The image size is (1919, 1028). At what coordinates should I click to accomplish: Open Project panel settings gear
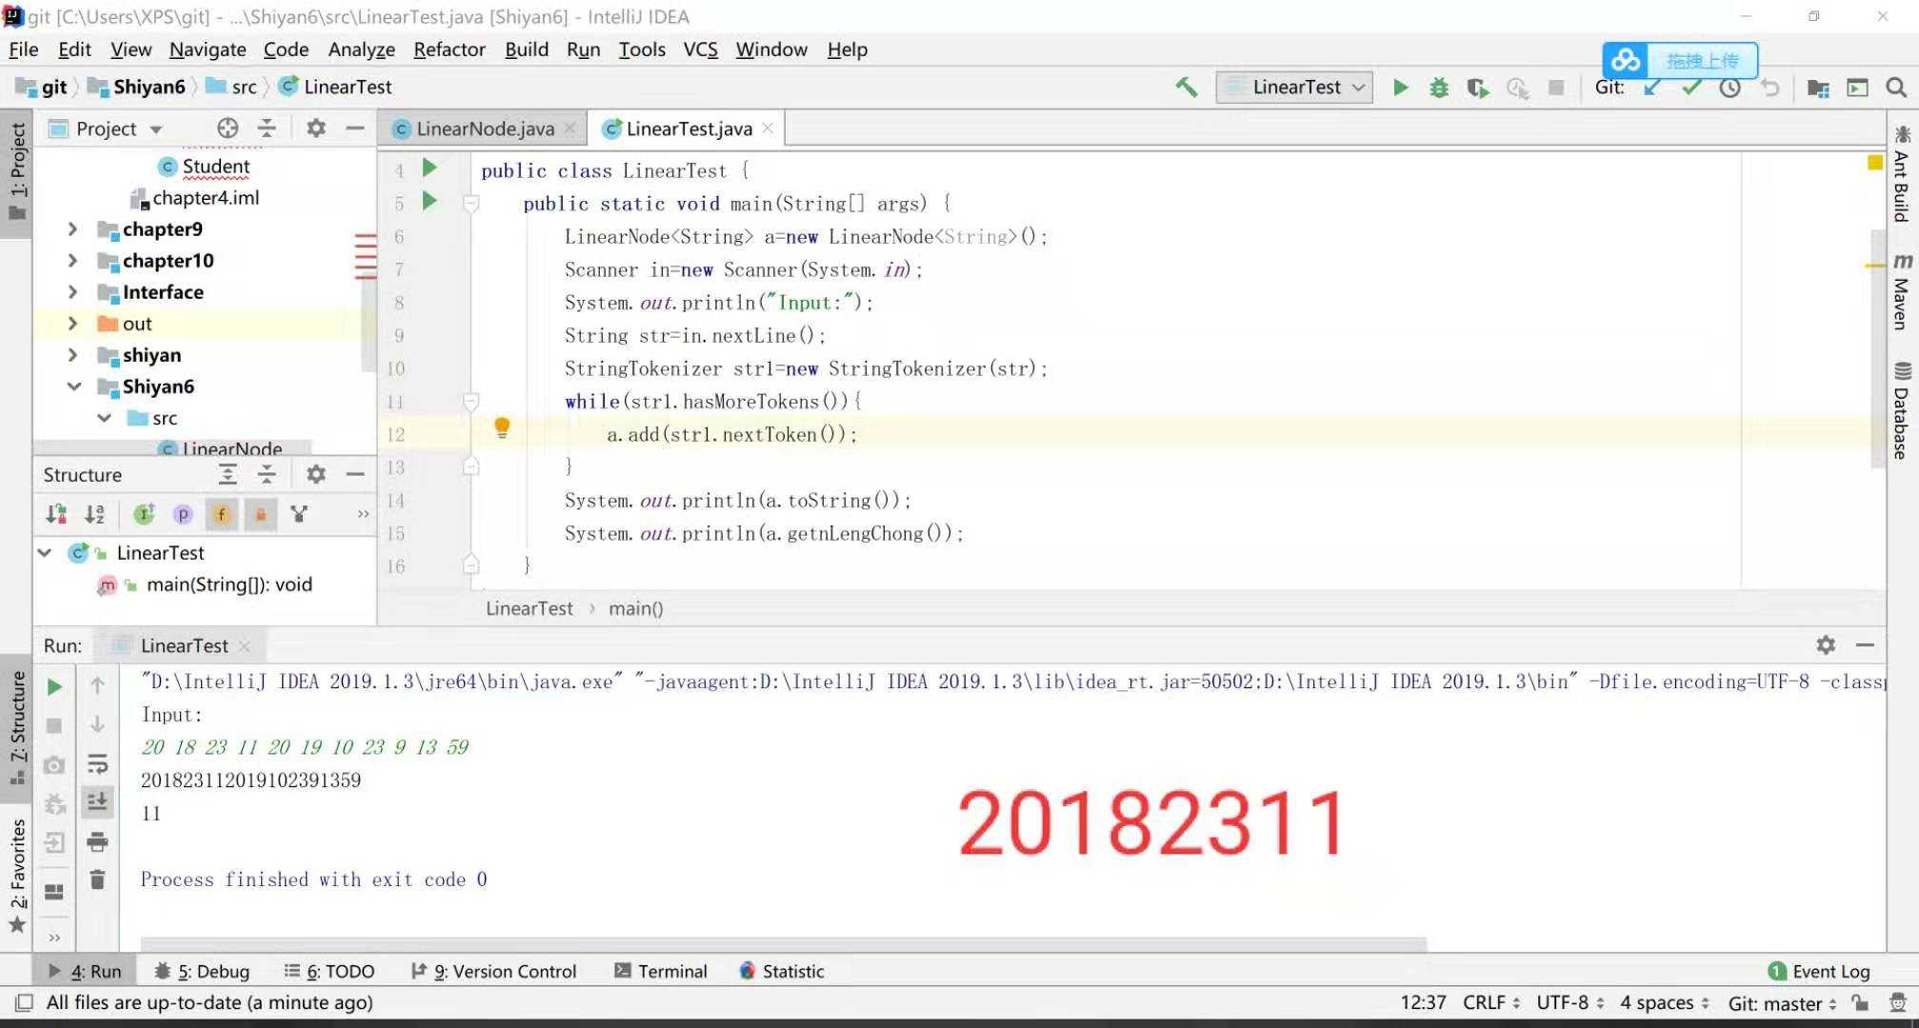(316, 128)
